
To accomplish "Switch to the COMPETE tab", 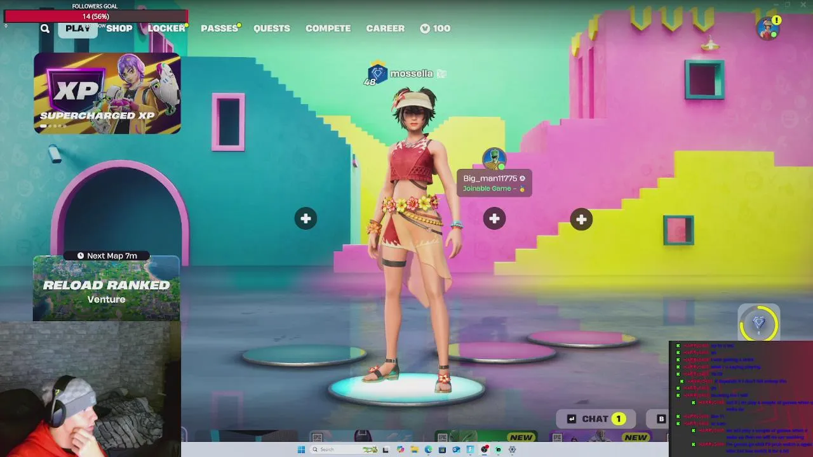I will (328, 29).
